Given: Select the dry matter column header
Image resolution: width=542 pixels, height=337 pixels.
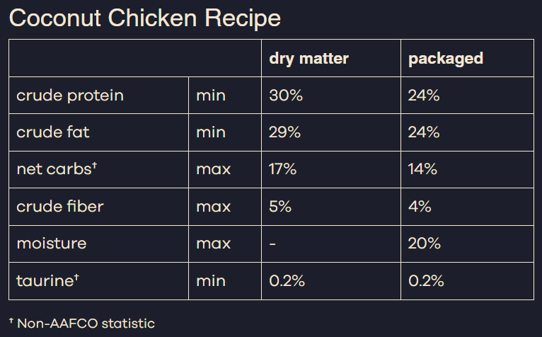Looking at the screenshot, I should 309,58.
